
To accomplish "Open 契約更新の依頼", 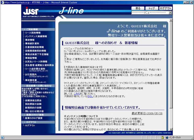I will click(33, 104).
